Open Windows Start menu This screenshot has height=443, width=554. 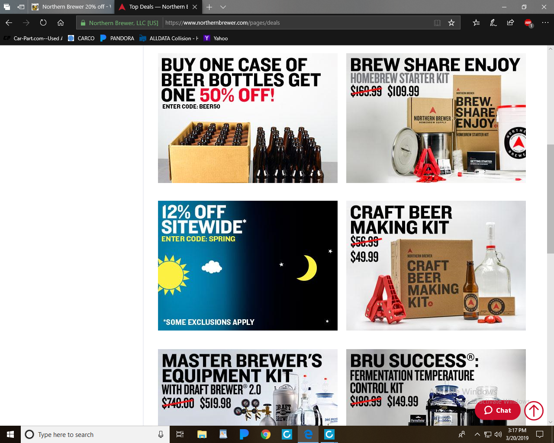click(10, 434)
